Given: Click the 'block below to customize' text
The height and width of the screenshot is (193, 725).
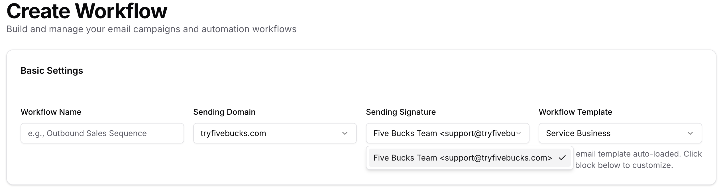Looking at the screenshot, I should click(x=624, y=165).
